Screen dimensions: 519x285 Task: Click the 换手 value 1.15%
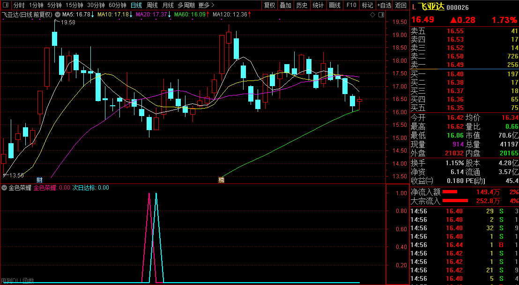point(455,163)
